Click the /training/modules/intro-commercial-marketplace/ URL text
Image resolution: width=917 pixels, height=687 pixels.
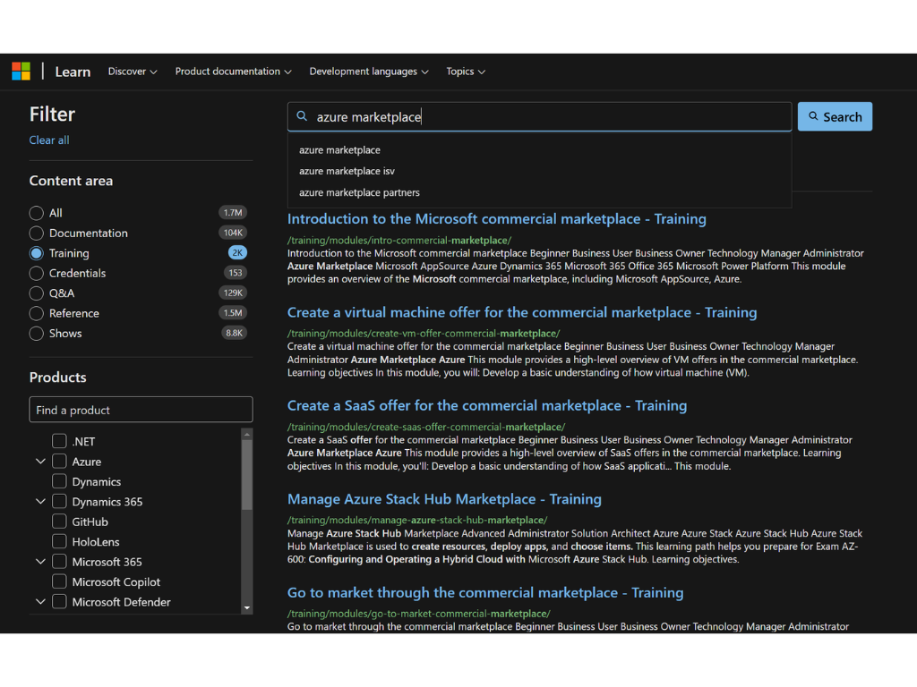[x=399, y=240]
